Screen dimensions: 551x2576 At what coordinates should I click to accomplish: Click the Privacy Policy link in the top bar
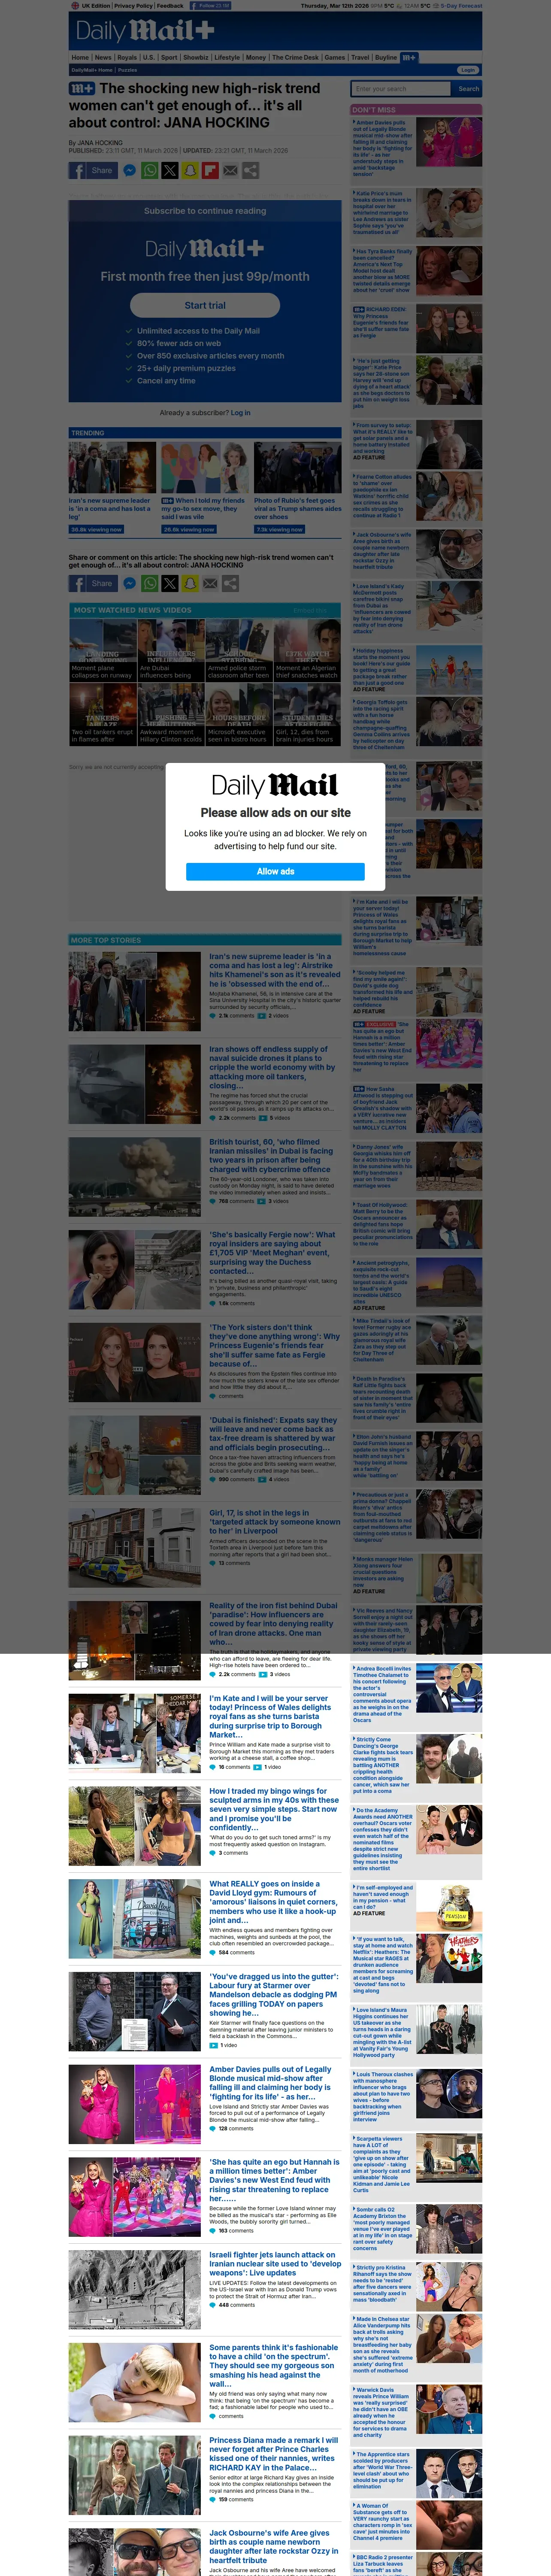click(133, 6)
